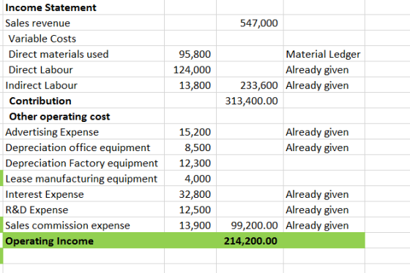Screen dimensions: 410x273
Task: Click the 214,200.00 operating income value
Action: pyautogui.click(x=250, y=241)
